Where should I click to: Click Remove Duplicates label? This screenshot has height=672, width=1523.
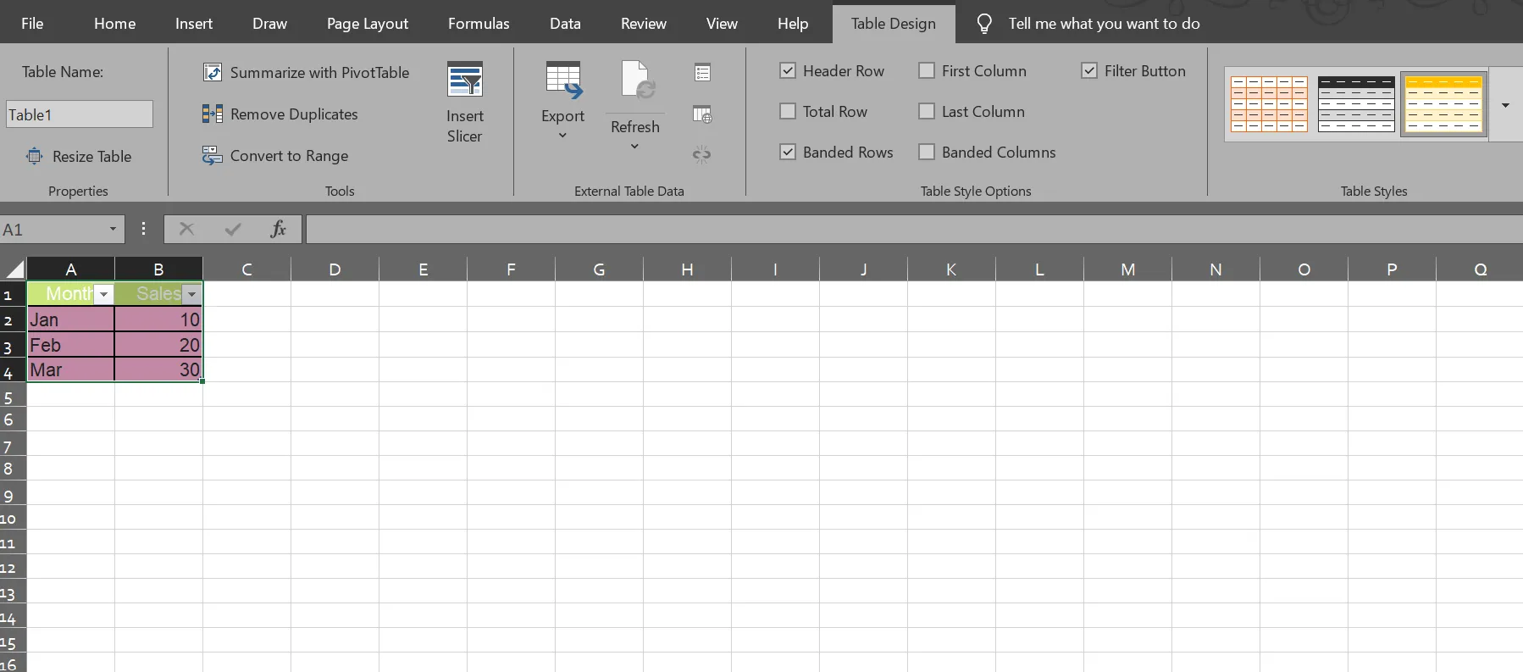click(x=294, y=114)
